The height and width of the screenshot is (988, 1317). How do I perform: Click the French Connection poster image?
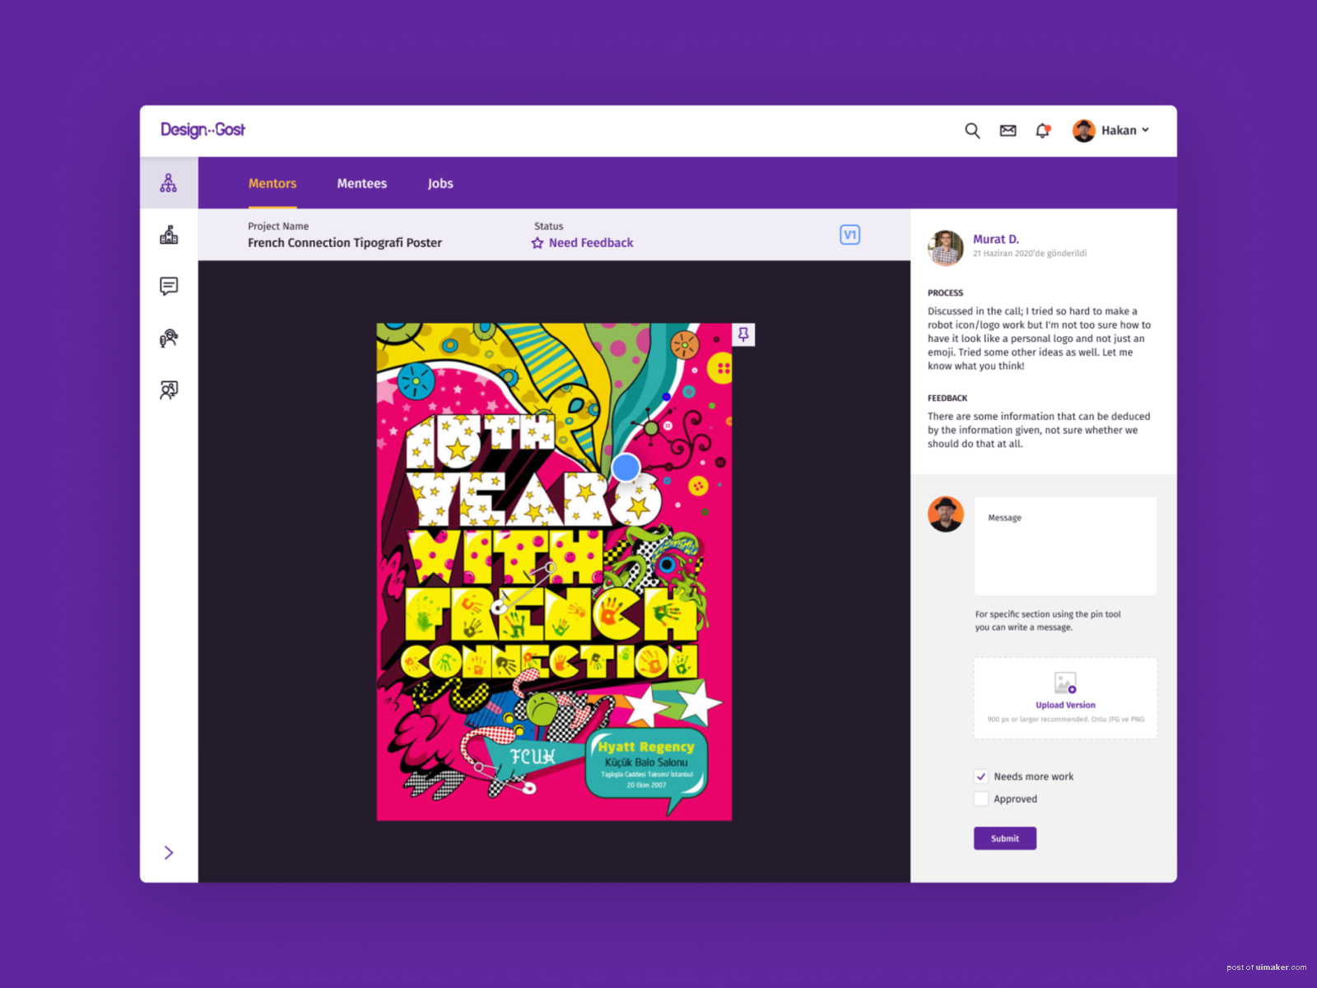click(x=554, y=572)
